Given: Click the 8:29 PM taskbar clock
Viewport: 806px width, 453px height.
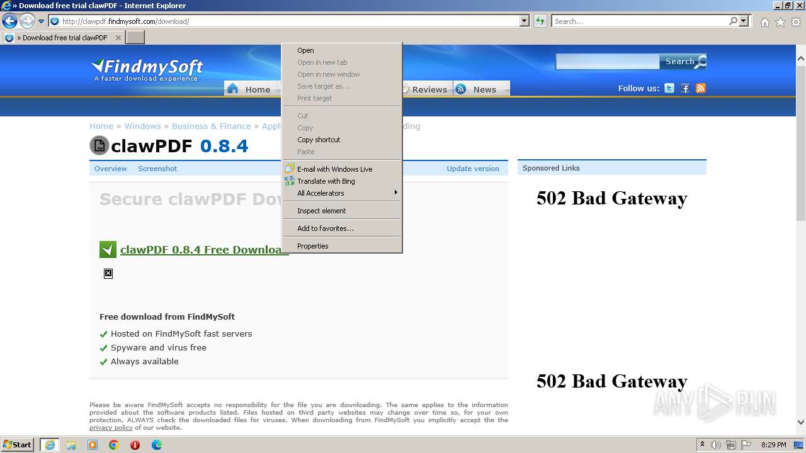Looking at the screenshot, I should [x=773, y=445].
